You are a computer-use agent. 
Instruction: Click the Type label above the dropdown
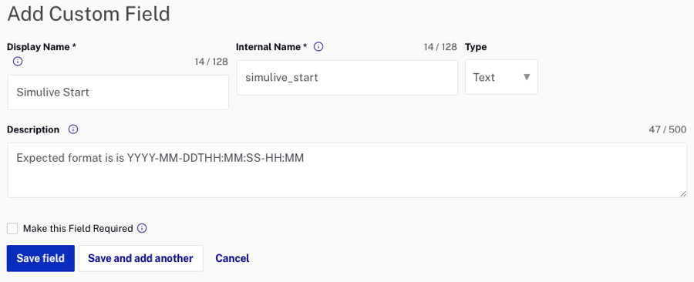tap(476, 47)
